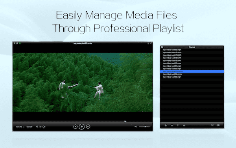Click the seek bar position knob
This screenshot has height=148, width=236.
pos(125,122)
